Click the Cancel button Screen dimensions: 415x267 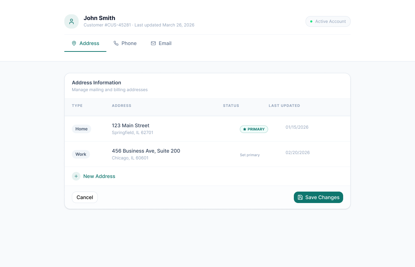85,197
